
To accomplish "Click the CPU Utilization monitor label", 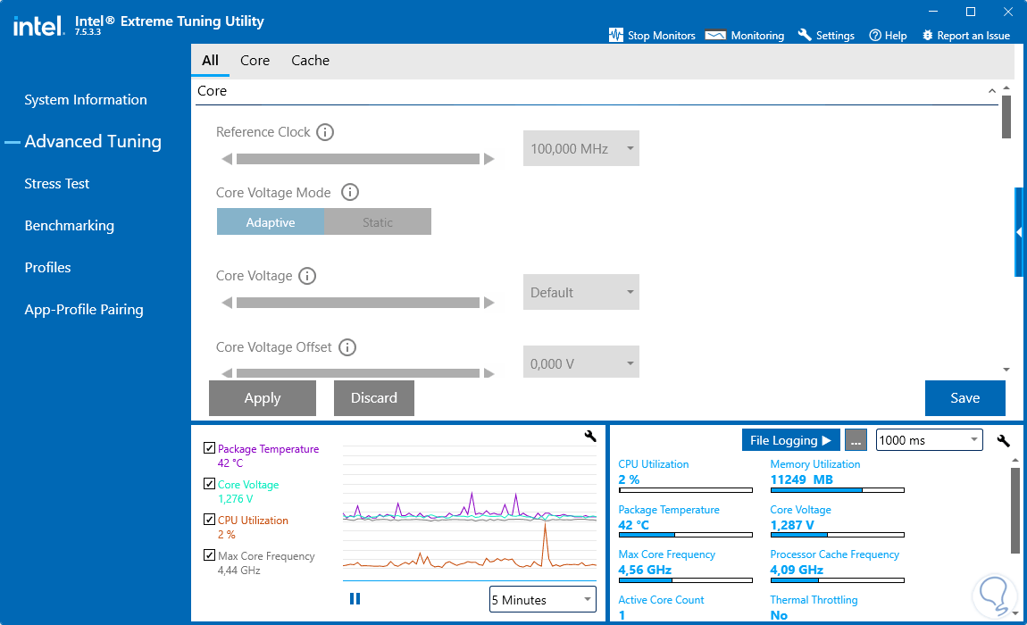I will (654, 463).
